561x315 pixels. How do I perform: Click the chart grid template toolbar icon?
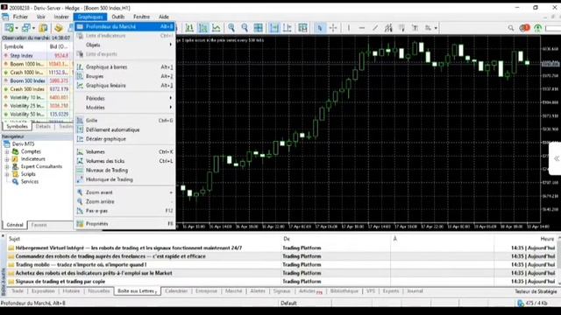302,28
